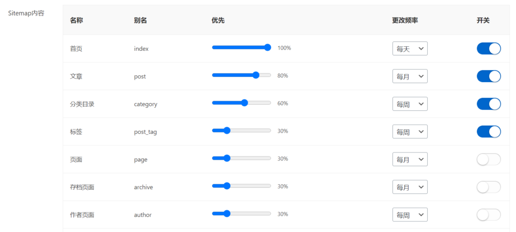Expand the 作者页面 frequency dropdown
This screenshot has width=516, height=232.
coord(410,215)
